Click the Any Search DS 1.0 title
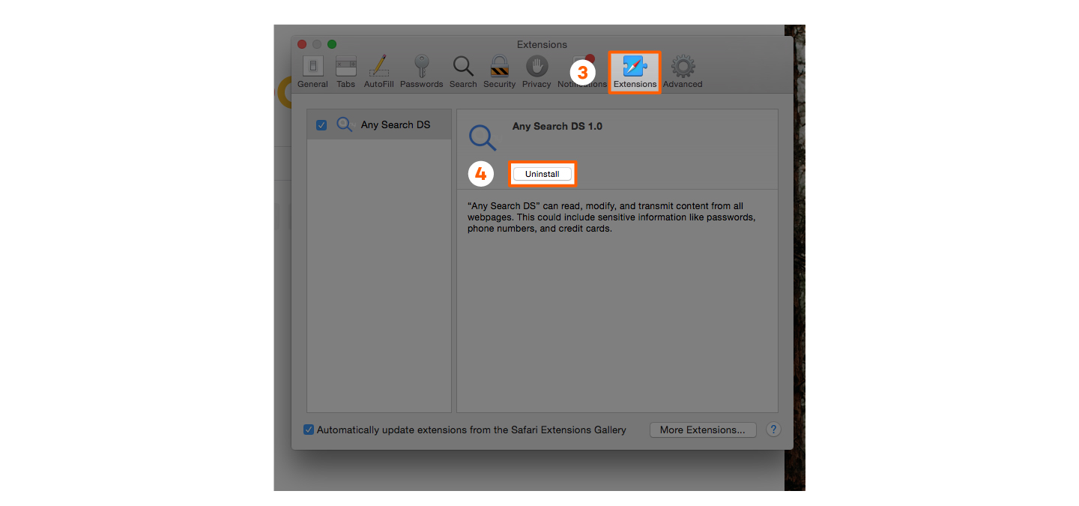Image resolution: width=1079 pixels, height=506 pixels. 557,126
